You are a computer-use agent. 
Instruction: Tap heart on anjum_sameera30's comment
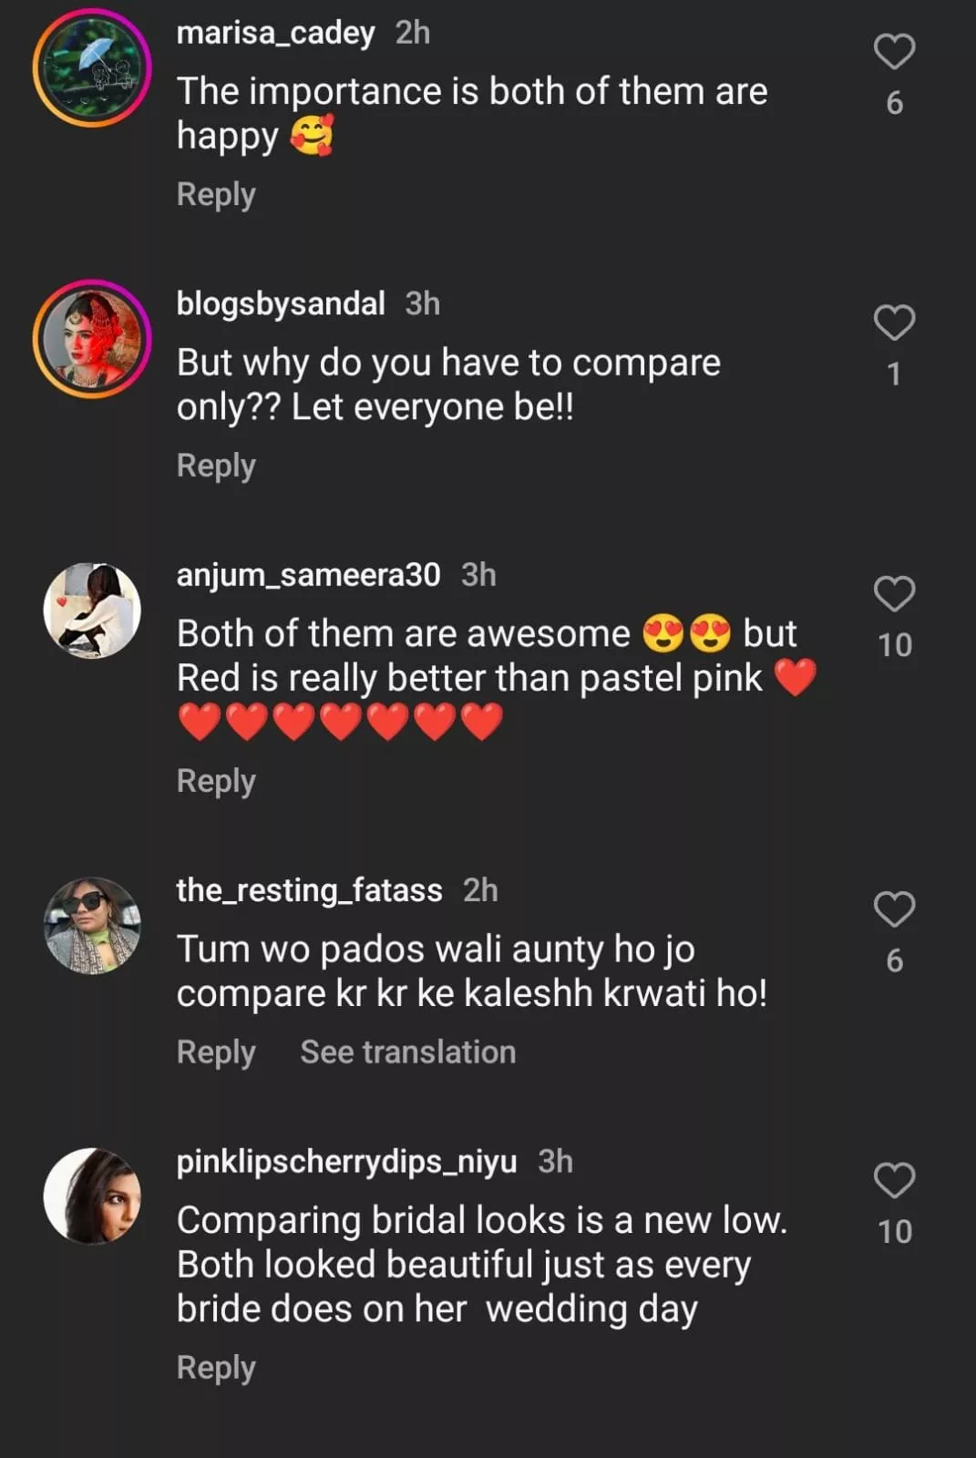pyautogui.click(x=894, y=594)
